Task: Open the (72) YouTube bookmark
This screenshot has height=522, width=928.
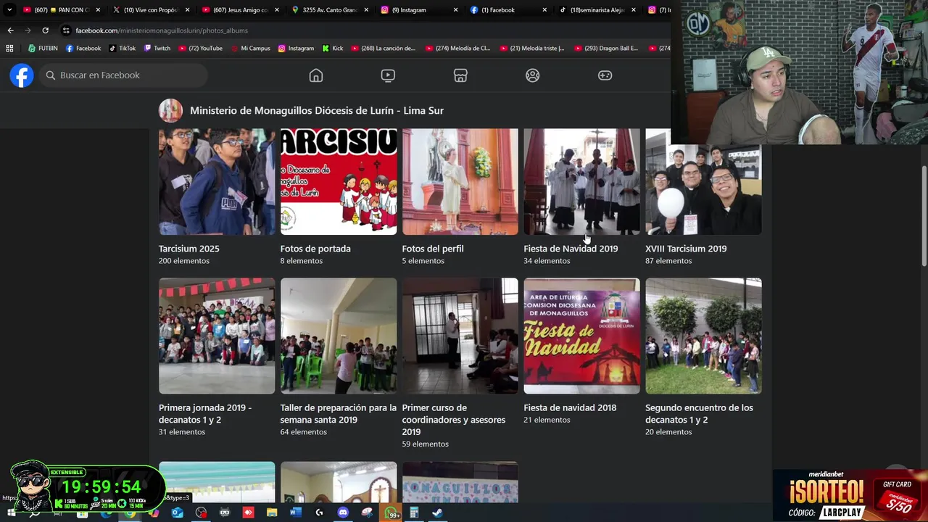Action: tap(200, 49)
